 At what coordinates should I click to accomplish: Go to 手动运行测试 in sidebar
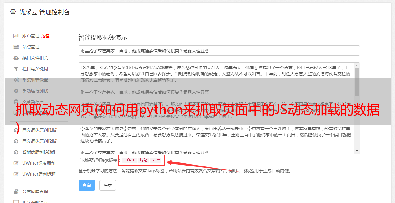[35, 91]
